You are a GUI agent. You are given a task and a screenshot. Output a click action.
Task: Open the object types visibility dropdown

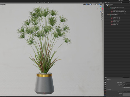[84, 4]
